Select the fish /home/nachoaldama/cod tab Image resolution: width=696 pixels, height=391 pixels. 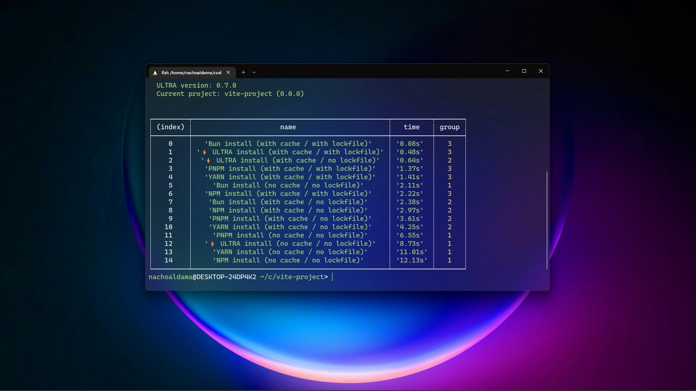pyautogui.click(x=192, y=72)
